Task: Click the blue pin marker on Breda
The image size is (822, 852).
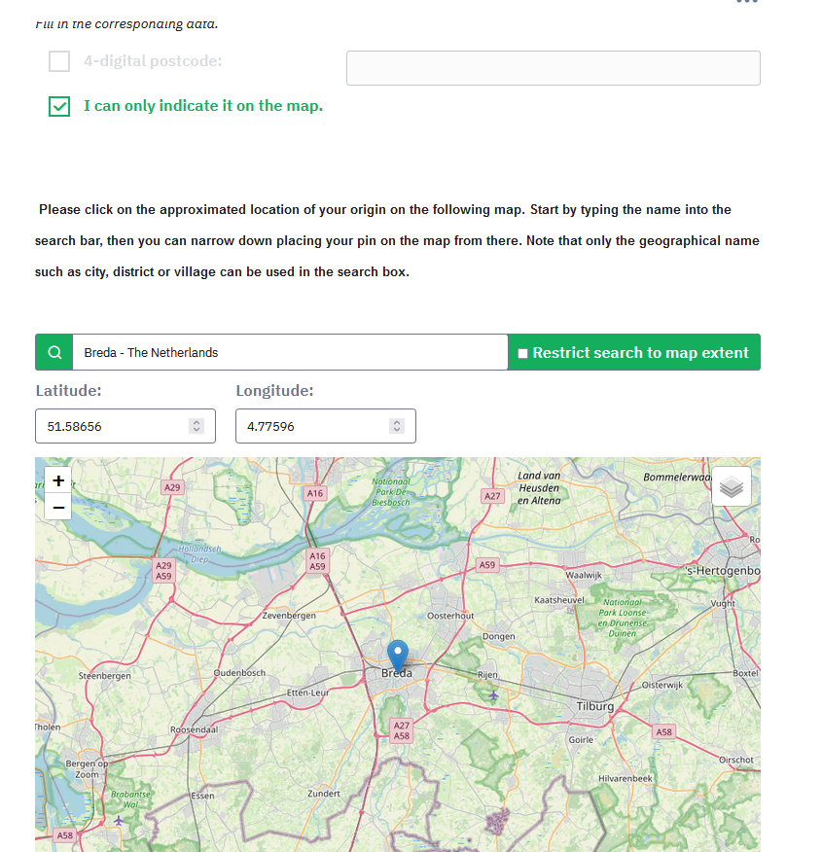Action: coord(397,655)
